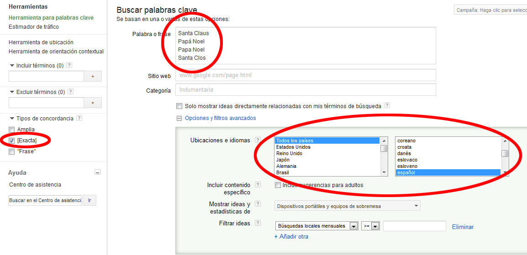Select eslovaco in languages list
The width and height of the screenshot is (527, 255).
point(448,160)
